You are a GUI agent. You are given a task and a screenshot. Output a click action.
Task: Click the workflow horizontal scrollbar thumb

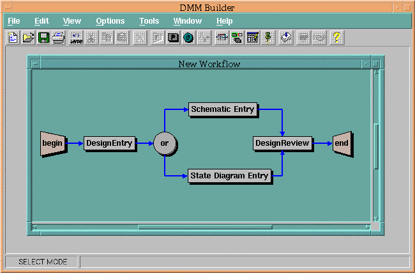(x=204, y=226)
